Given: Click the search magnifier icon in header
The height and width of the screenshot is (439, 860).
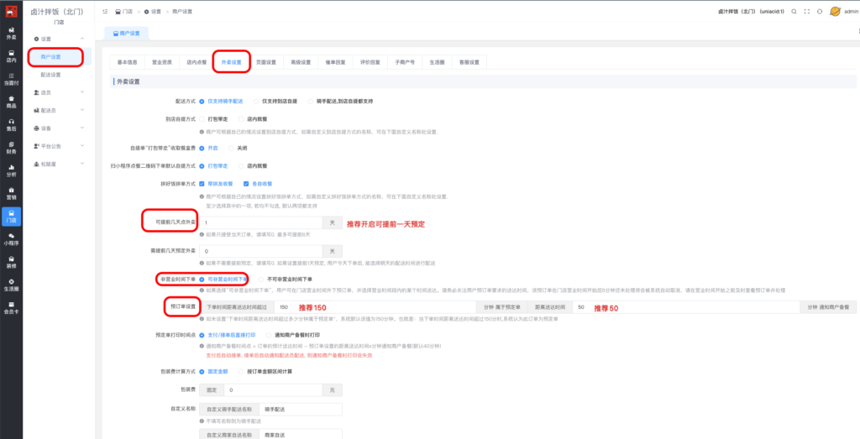Looking at the screenshot, I should tap(794, 11).
